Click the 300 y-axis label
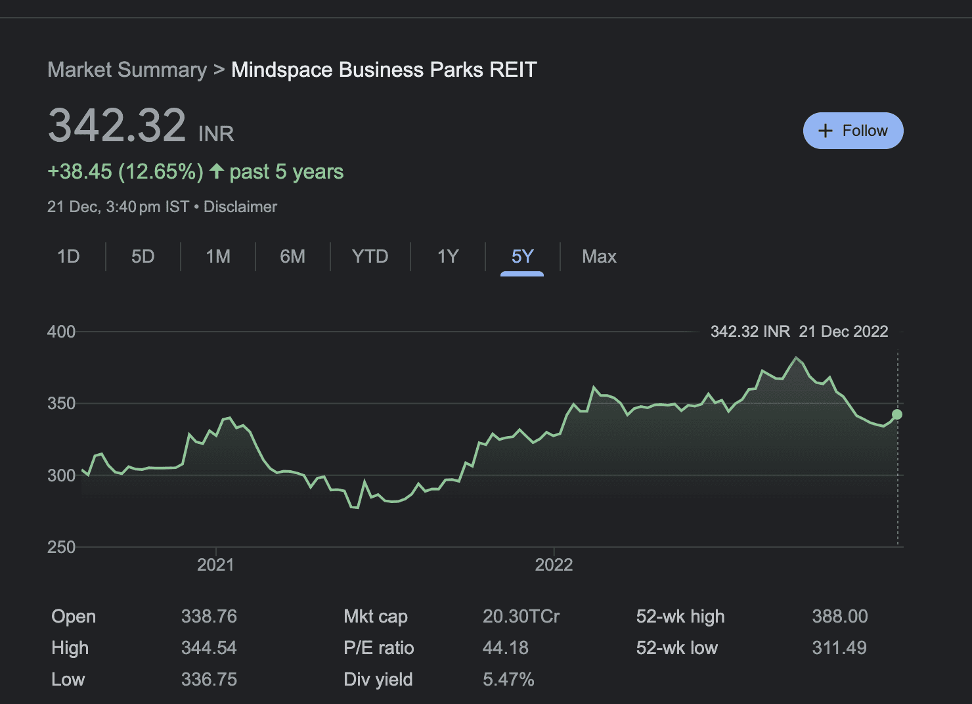Viewport: 972px width, 704px height. (x=61, y=475)
